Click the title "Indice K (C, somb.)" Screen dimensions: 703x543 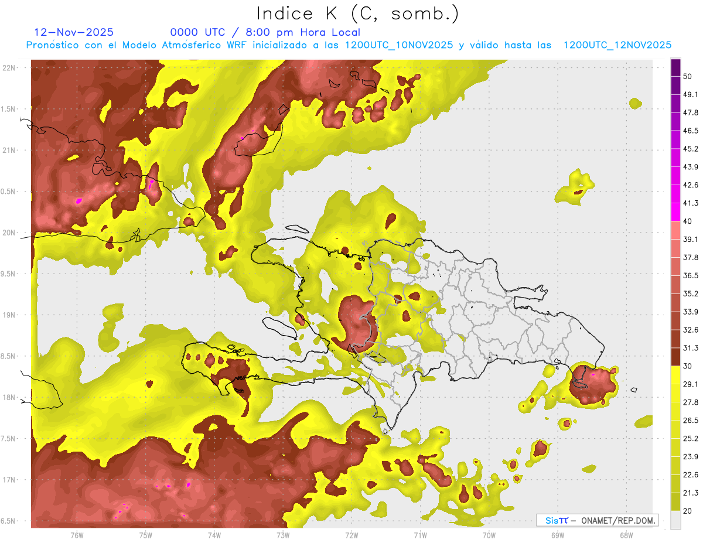coord(358,14)
